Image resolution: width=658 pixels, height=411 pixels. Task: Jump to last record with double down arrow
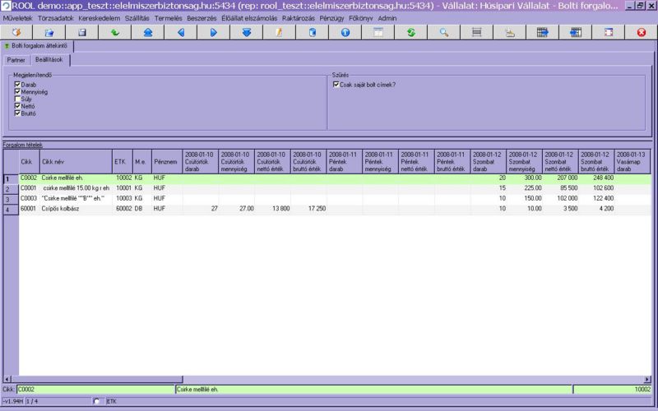[246, 32]
